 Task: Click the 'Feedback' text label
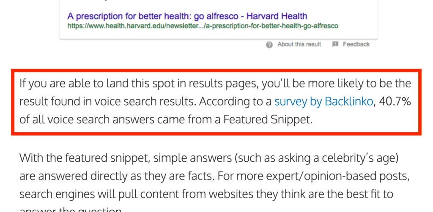tap(356, 44)
